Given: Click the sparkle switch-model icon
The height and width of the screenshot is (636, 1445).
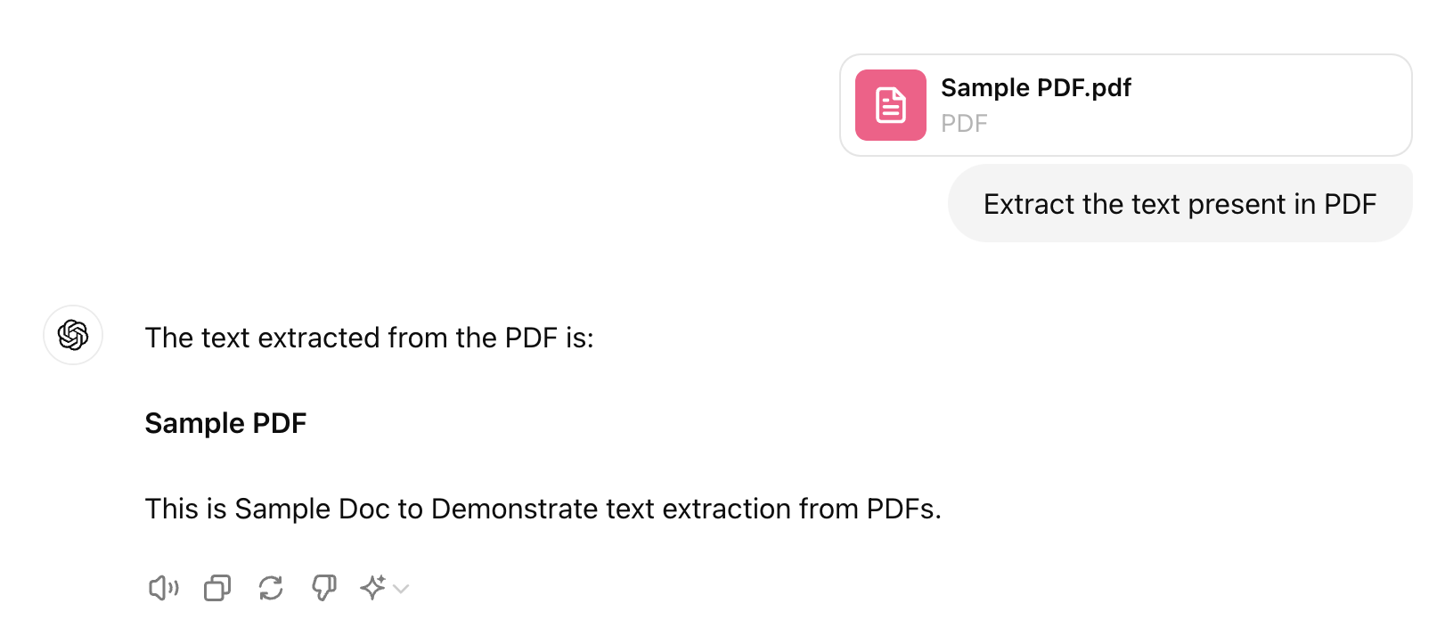Looking at the screenshot, I should click(x=375, y=587).
